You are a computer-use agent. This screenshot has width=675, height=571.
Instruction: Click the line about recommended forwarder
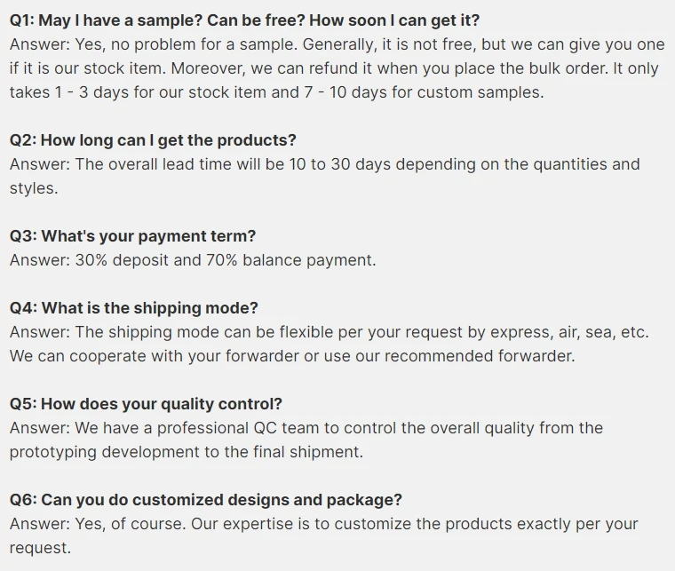point(292,355)
